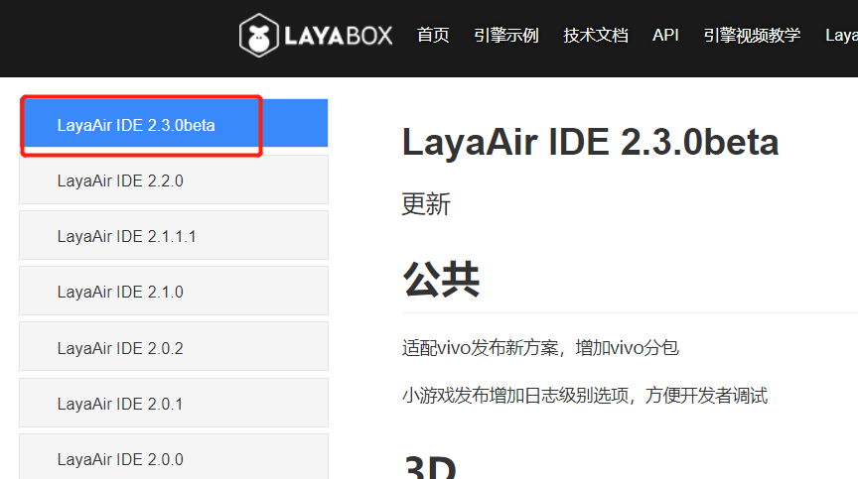Click the heading LayaAir IDE 2.3.0beta
Viewport: 858px width, 479px height.
(x=590, y=142)
